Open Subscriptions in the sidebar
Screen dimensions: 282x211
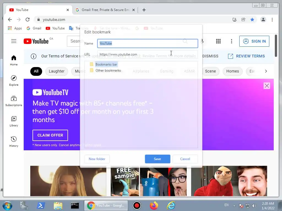coord(14,101)
